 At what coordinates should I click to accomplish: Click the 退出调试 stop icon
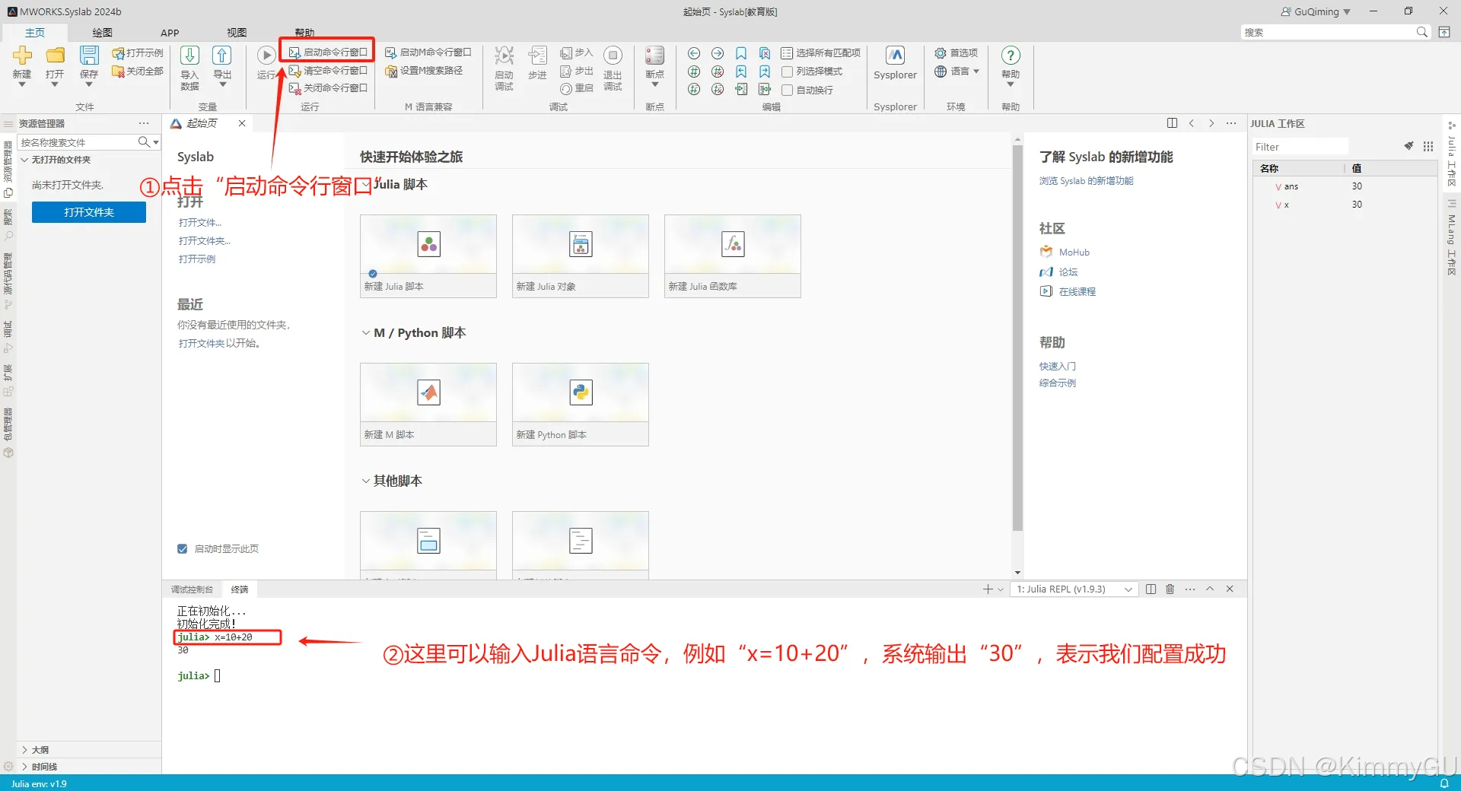tap(613, 56)
